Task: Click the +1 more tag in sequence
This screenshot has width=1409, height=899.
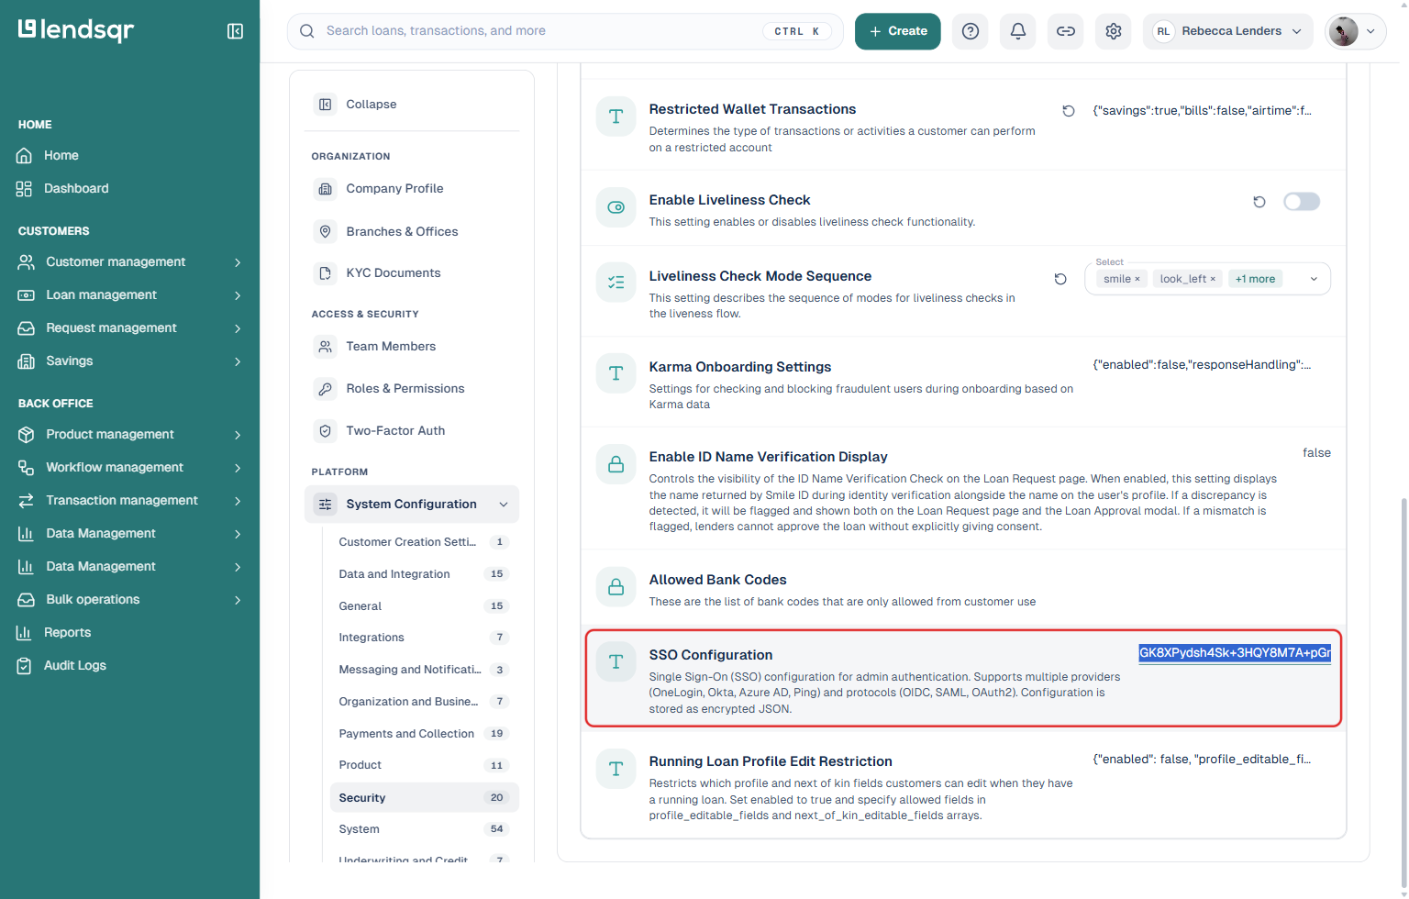Action: coord(1255,279)
